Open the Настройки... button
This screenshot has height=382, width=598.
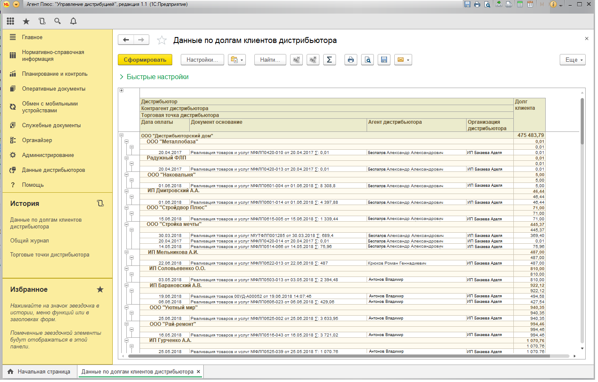click(202, 60)
